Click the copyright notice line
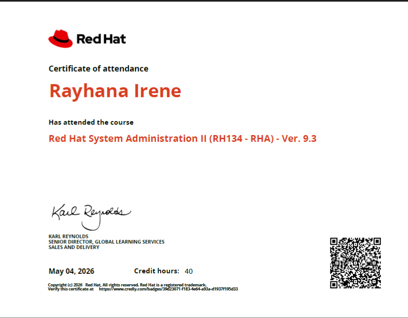 (x=127, y=285)
